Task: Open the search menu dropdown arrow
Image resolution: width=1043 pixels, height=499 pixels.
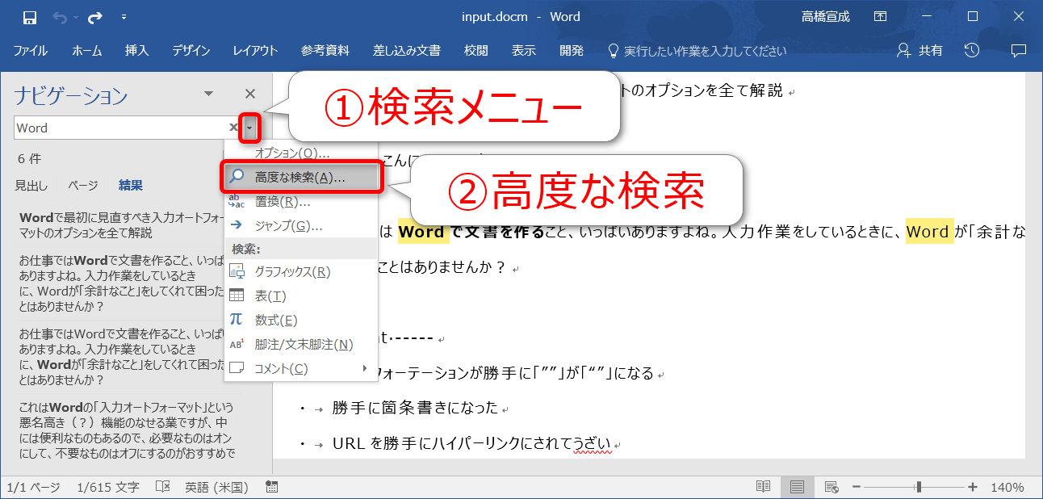Action: (x=250, y=128)
